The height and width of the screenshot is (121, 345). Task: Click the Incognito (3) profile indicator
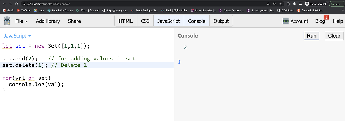[315, 4]
